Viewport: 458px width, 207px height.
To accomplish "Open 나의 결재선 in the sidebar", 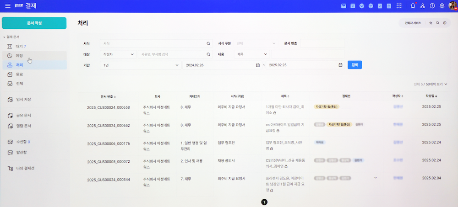I will [x=34, y=168].
